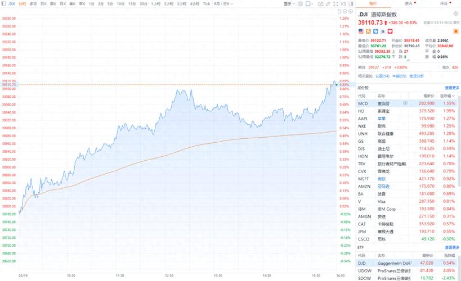
Task: Open the 显示 display dropdown
Action: click(289, 3)
